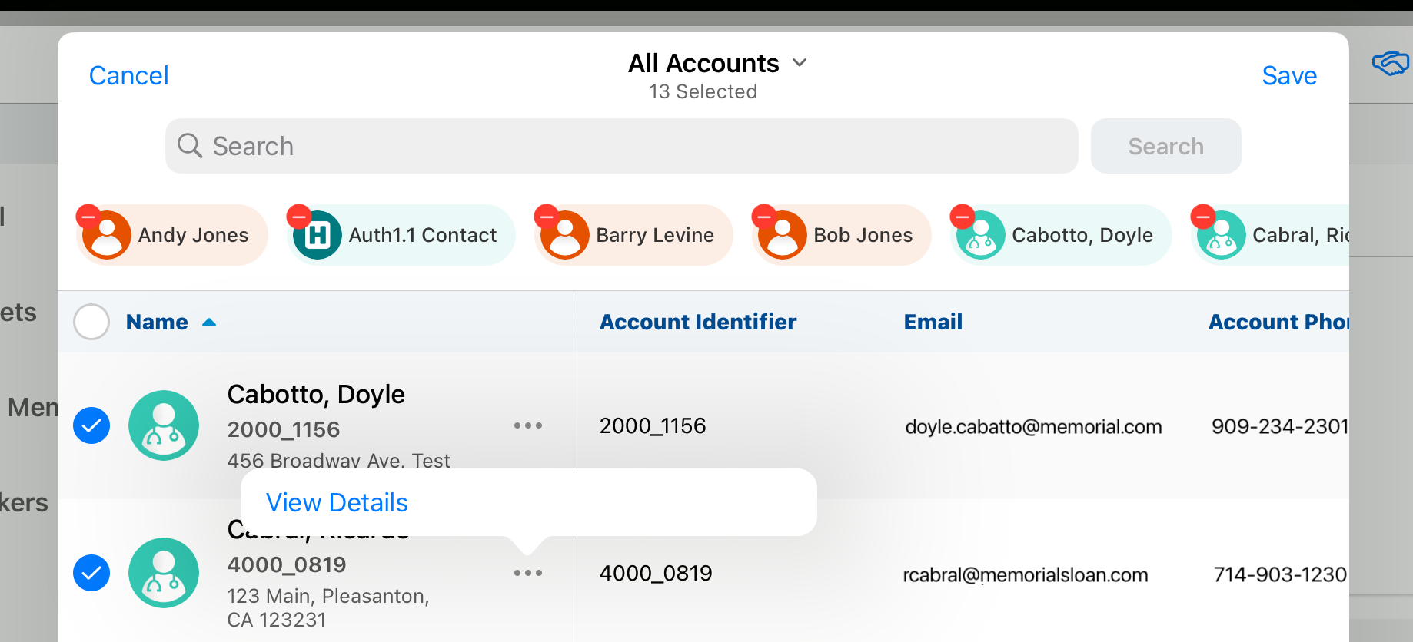
Task: Open three-dot menu for account 4000_0819
Action: (x=528, y=573)
